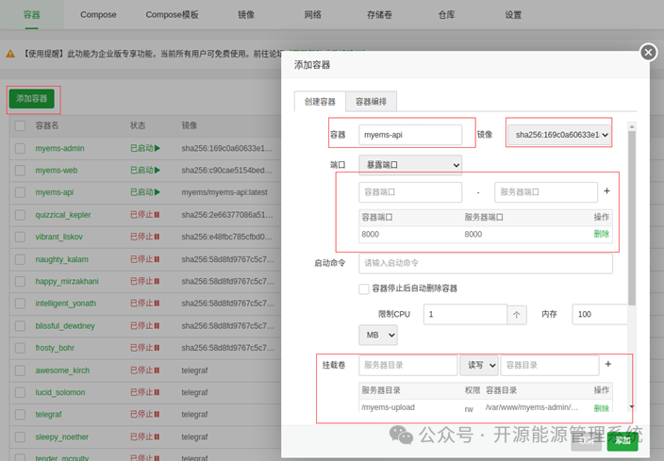664x461 pixels.
Task: Open the Compose tab
Action: click(98, 15)
